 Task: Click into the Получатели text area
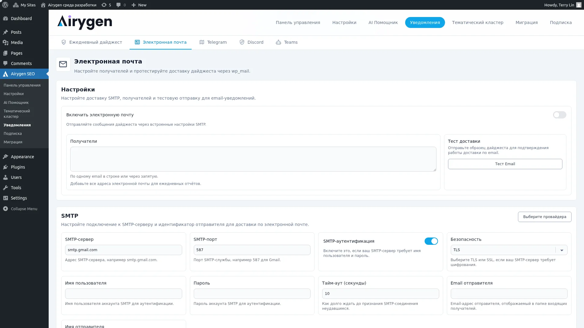253,159
